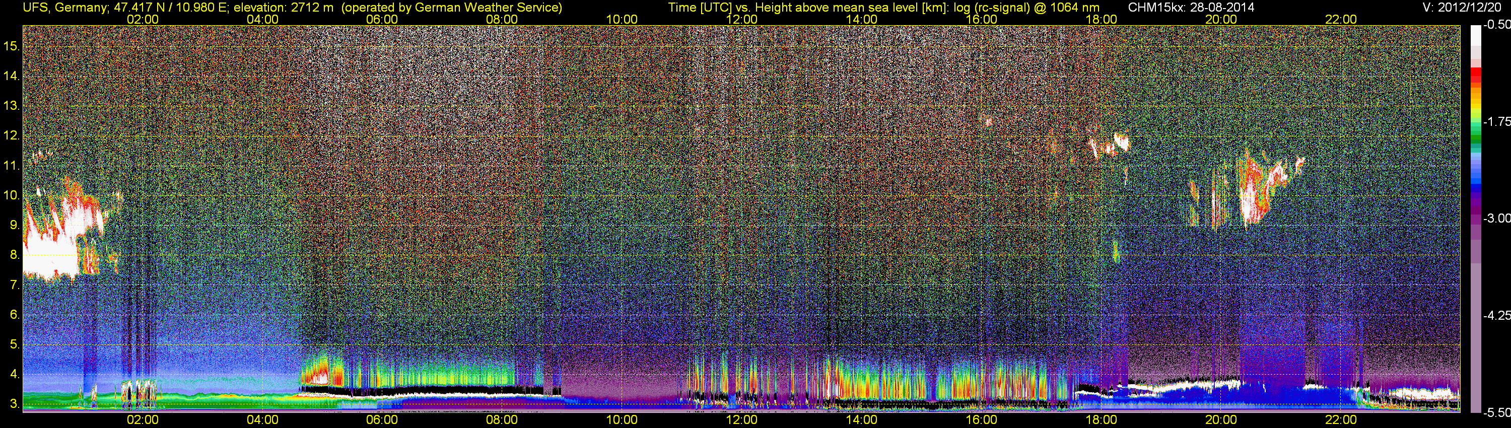1511x428 pixels.
Task: Click the instrument date label 'CHM15kx: 28-08-2014'
Action: 1191,8
